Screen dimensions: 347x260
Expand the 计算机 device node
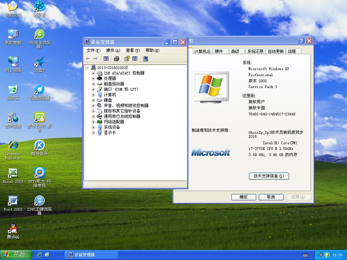(94, 95)
